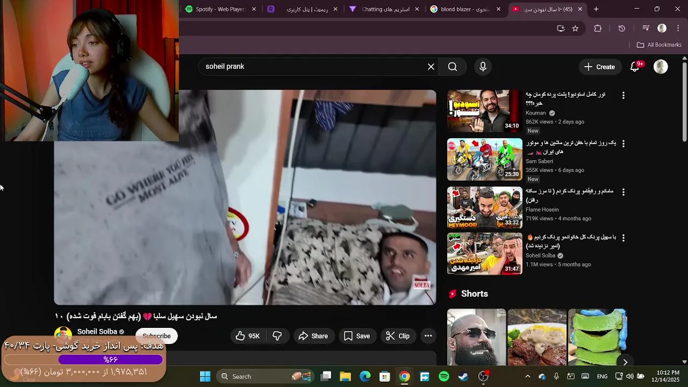This screenshot has height=387, width=688.
Task: Like the video with 95K likes
Action: pos(247,336)
